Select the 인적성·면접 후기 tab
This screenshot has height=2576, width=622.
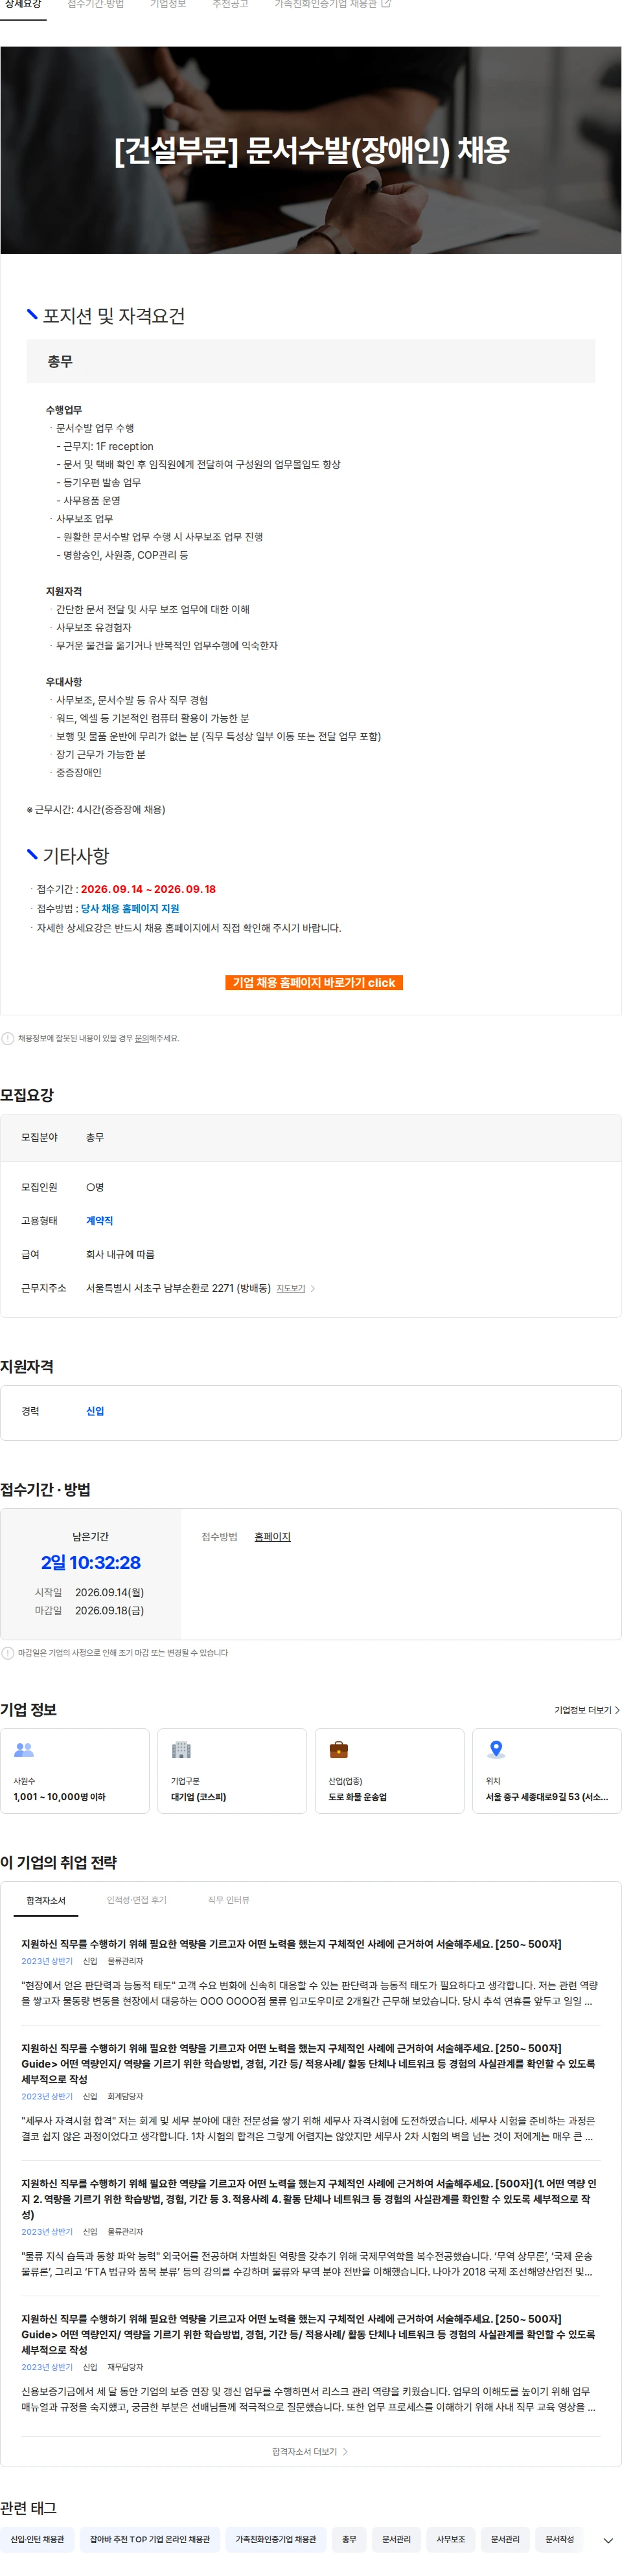coord(137,1900)
